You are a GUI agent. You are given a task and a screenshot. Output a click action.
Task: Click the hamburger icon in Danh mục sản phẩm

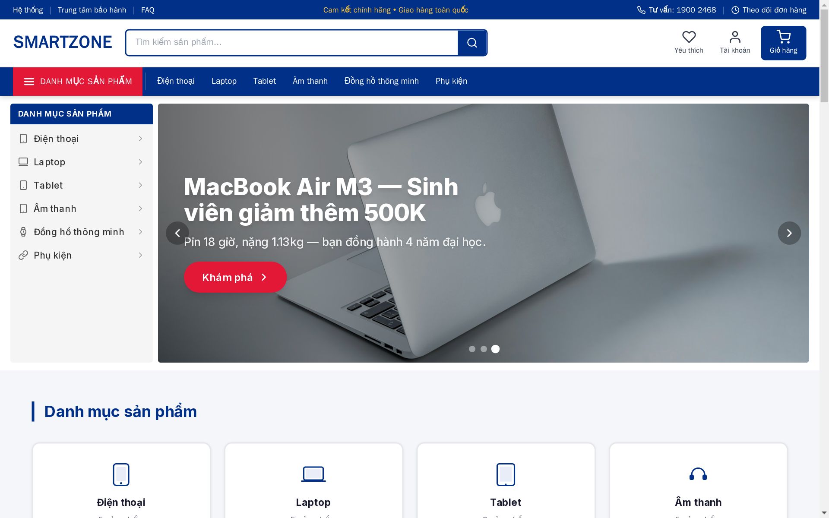[29, 82]
